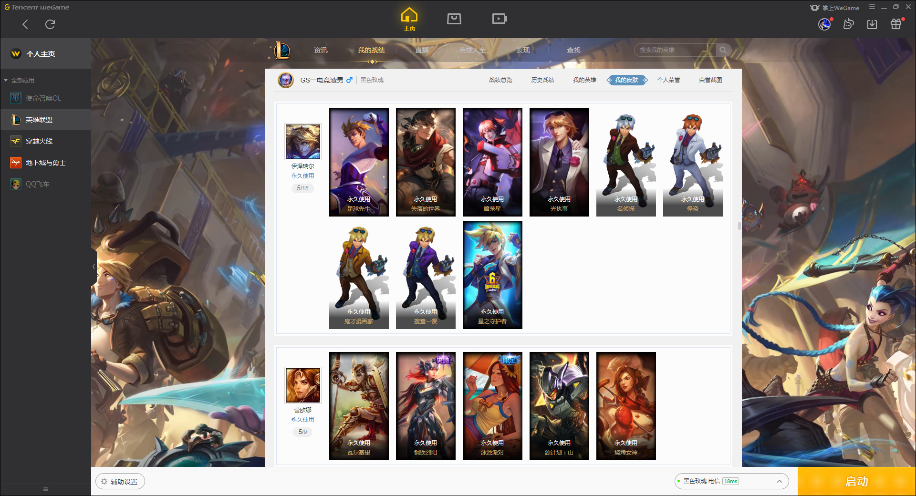Select 使命召唤OL in the sidebar
The width and height of the screenshot is (916, 496).
pyautogui.click(x=45, y=98)
